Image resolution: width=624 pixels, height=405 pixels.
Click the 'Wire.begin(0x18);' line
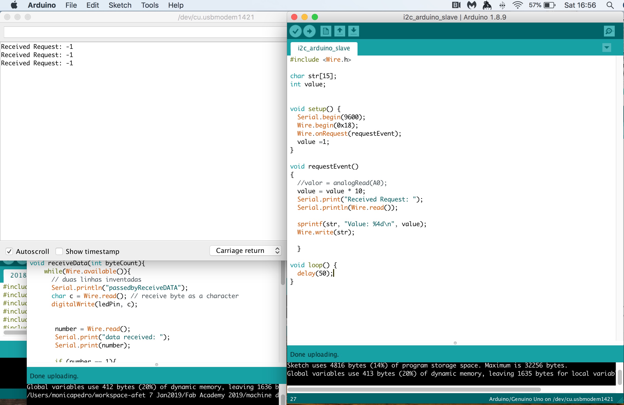[x=327, y=125]
